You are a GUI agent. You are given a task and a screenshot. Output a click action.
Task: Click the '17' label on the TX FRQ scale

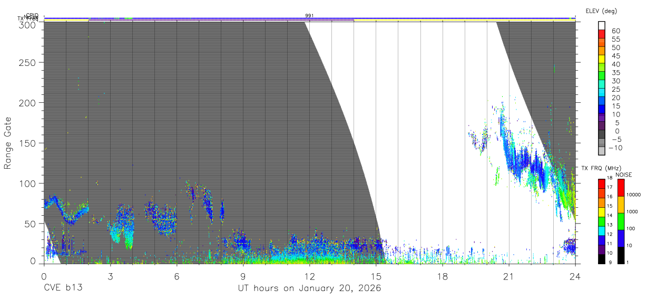(x=609, y=187)
